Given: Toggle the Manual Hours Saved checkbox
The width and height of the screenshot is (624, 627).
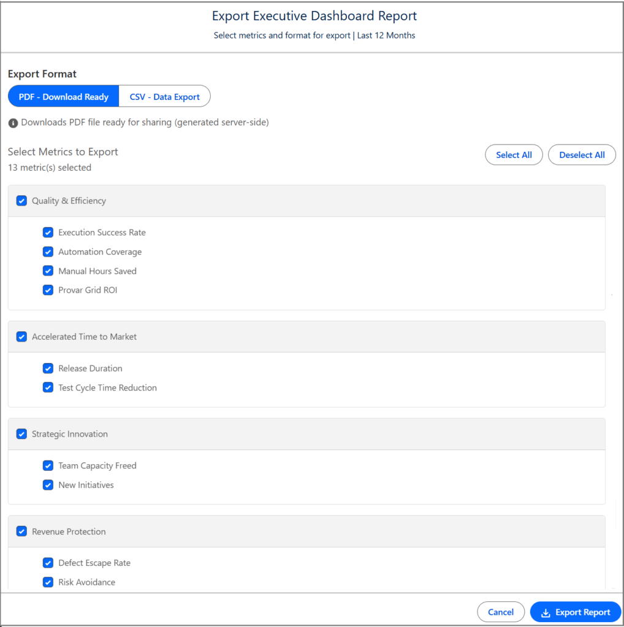Looking at the screenshot, I should [48, 271].
